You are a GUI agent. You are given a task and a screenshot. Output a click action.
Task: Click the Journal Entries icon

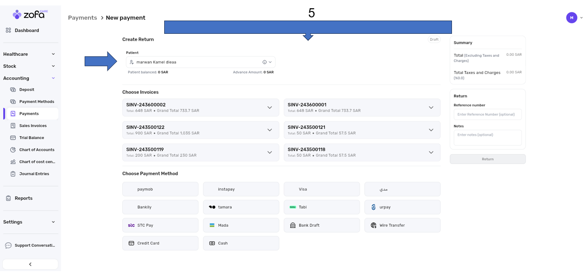click(x=13, y=174)
